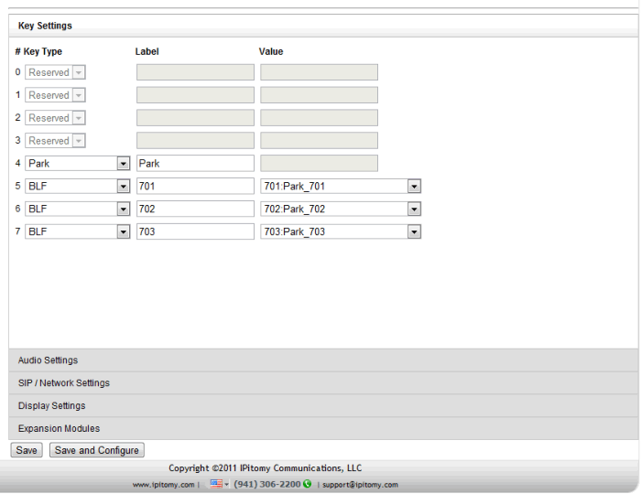
Task: Click the Reserved dropdown for key 2
Action: [55, 118]
